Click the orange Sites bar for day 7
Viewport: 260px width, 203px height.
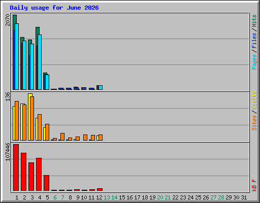click(x=62, y=137)
